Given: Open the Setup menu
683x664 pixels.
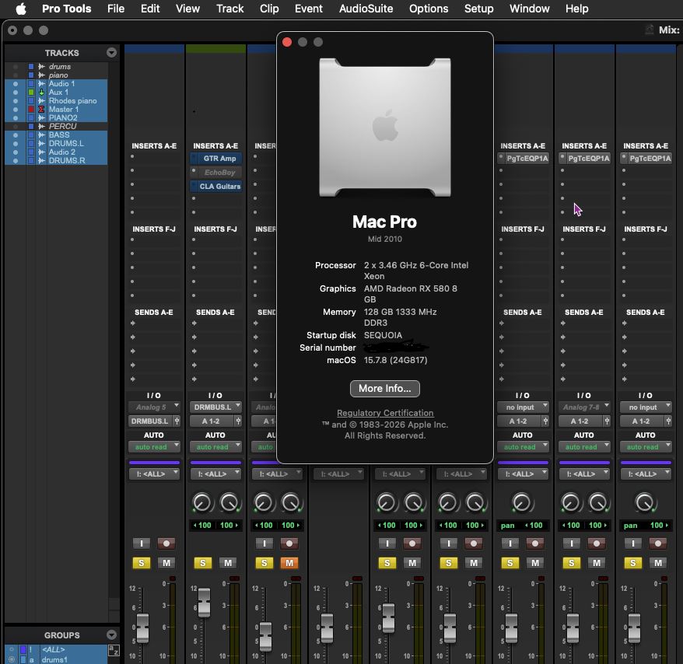Looking at the screenshot, I should [478, 9].
